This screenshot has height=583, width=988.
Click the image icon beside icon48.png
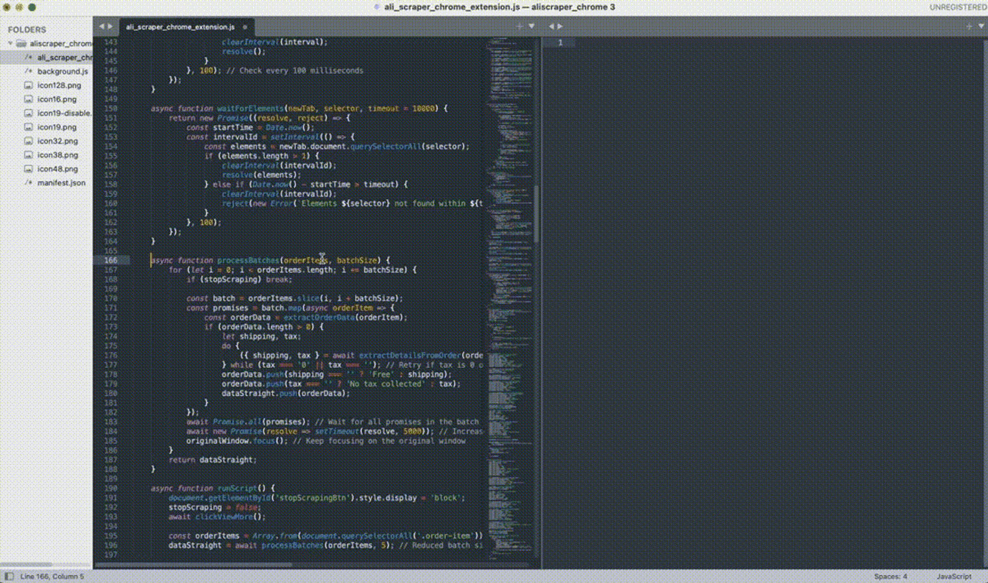click(28, 169)
